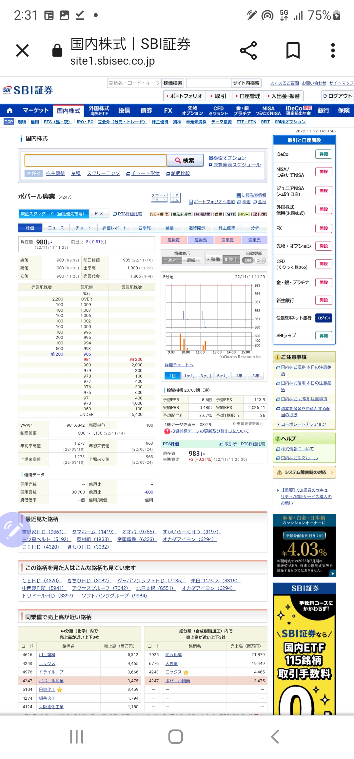Select 3年 chart period
Image resolution: width=354 pixels, height=759 pixels.
(256, 376)
